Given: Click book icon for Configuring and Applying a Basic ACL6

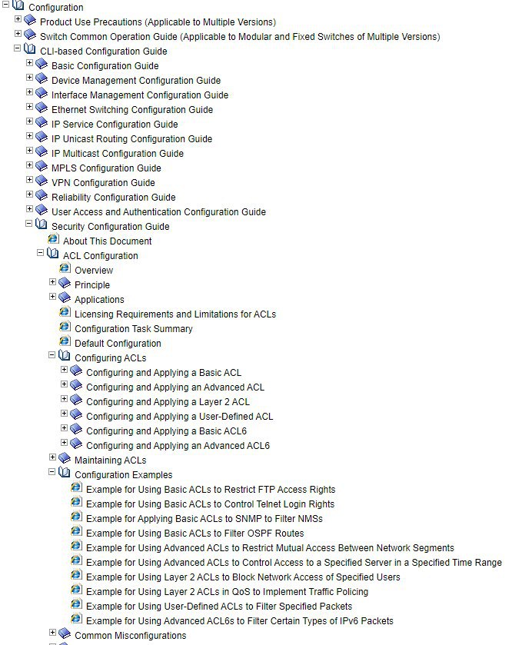Looking at the screenshot, I should [x=76, y=429].
